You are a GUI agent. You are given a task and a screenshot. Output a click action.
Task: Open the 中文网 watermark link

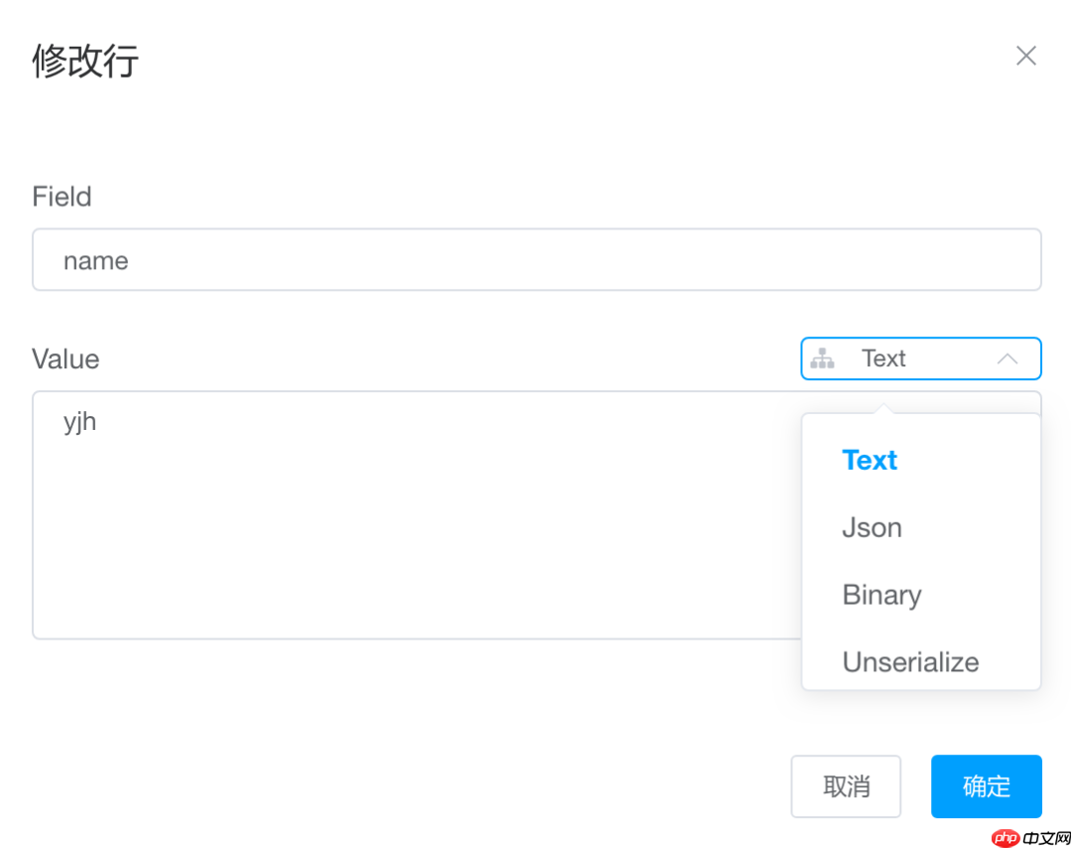(x=1044, y=838)
